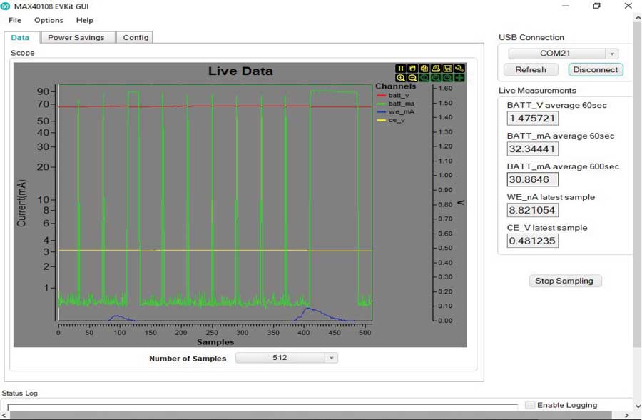Click the BATT_V average 60sec value field
Image resolution: width=642 pixels, height=420 pixels.
coord(532,119)
